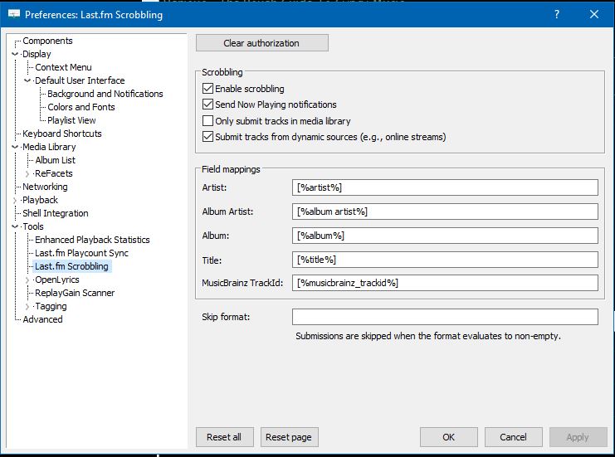Click the help question mark icon
Viewport: 615px width, 457px height.
pos(557,14)
